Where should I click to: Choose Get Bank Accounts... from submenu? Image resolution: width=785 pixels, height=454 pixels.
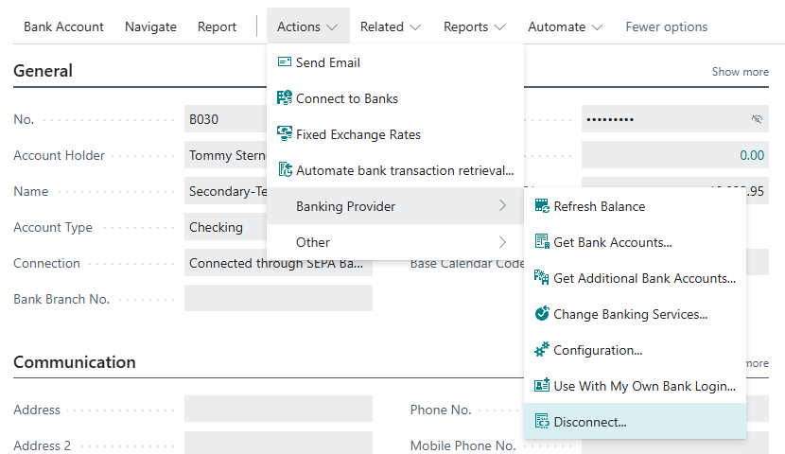coord(635,242)
